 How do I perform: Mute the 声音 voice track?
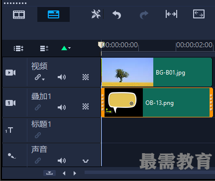coord(62,161)
